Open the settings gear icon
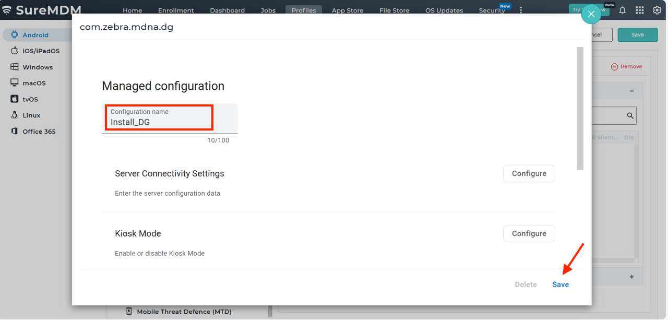 point(657,10)
